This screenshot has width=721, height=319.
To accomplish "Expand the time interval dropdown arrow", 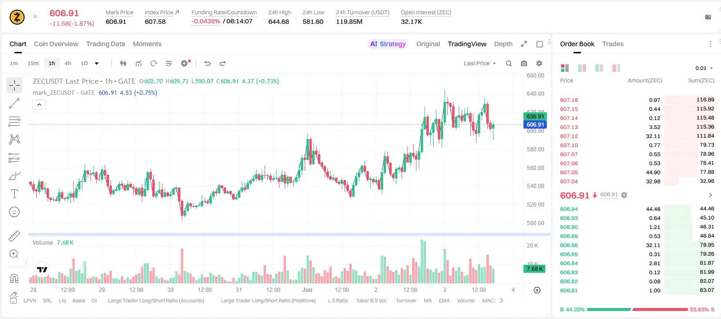I will coord(97,63).
